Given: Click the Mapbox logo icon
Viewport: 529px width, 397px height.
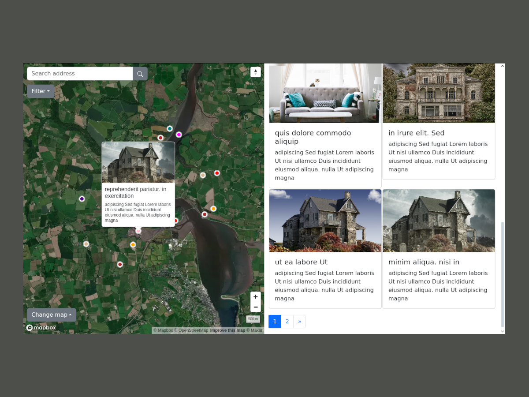Looking at the screenshot, I should click(x=30, y=327).
